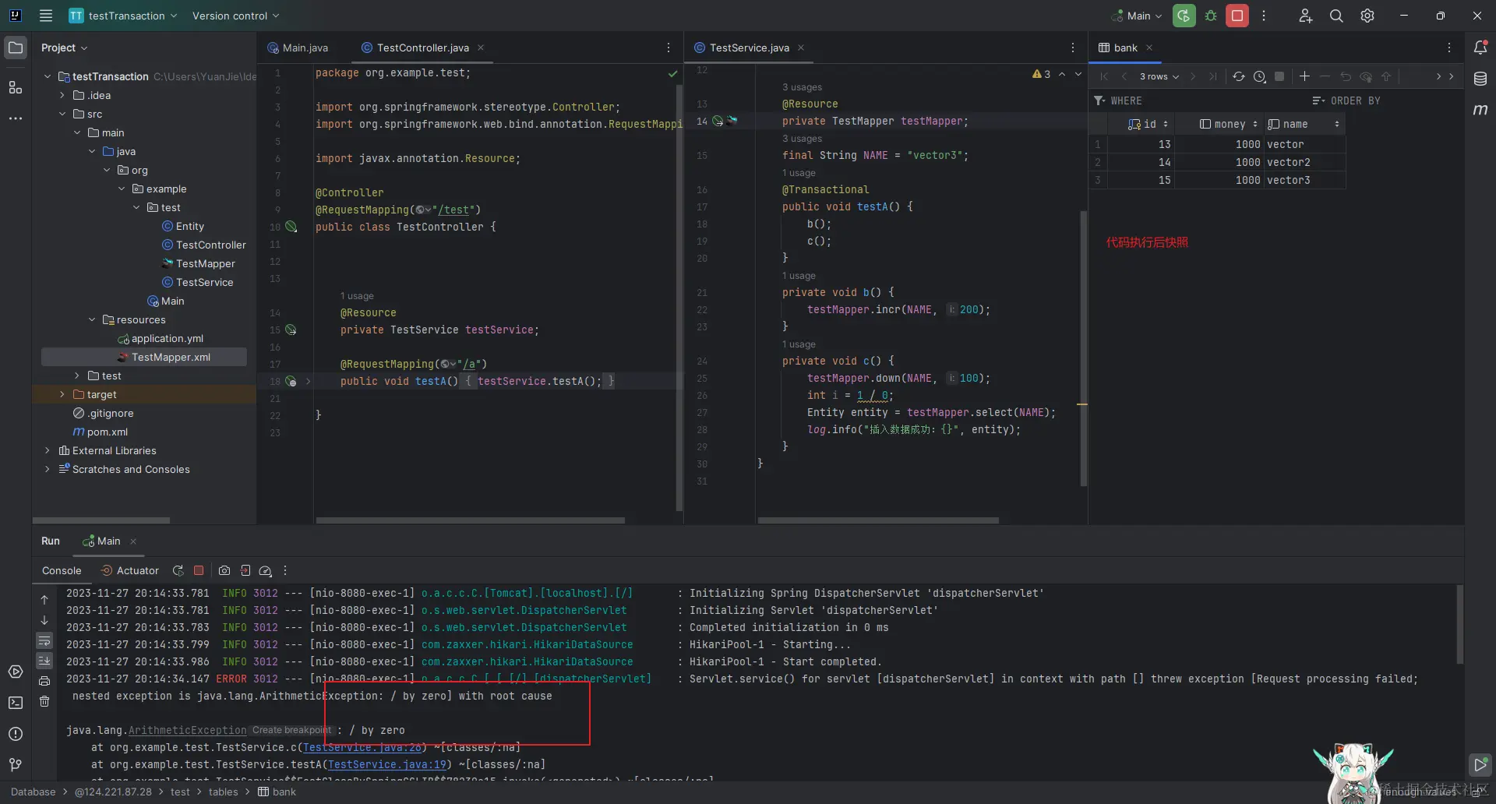Print the console output
Viewport: 1496px width, 804px height.
click(44, 681)
